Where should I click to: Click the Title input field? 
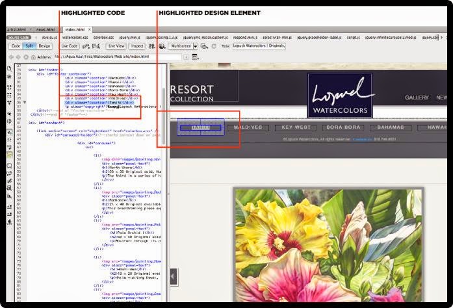point(259,46)
